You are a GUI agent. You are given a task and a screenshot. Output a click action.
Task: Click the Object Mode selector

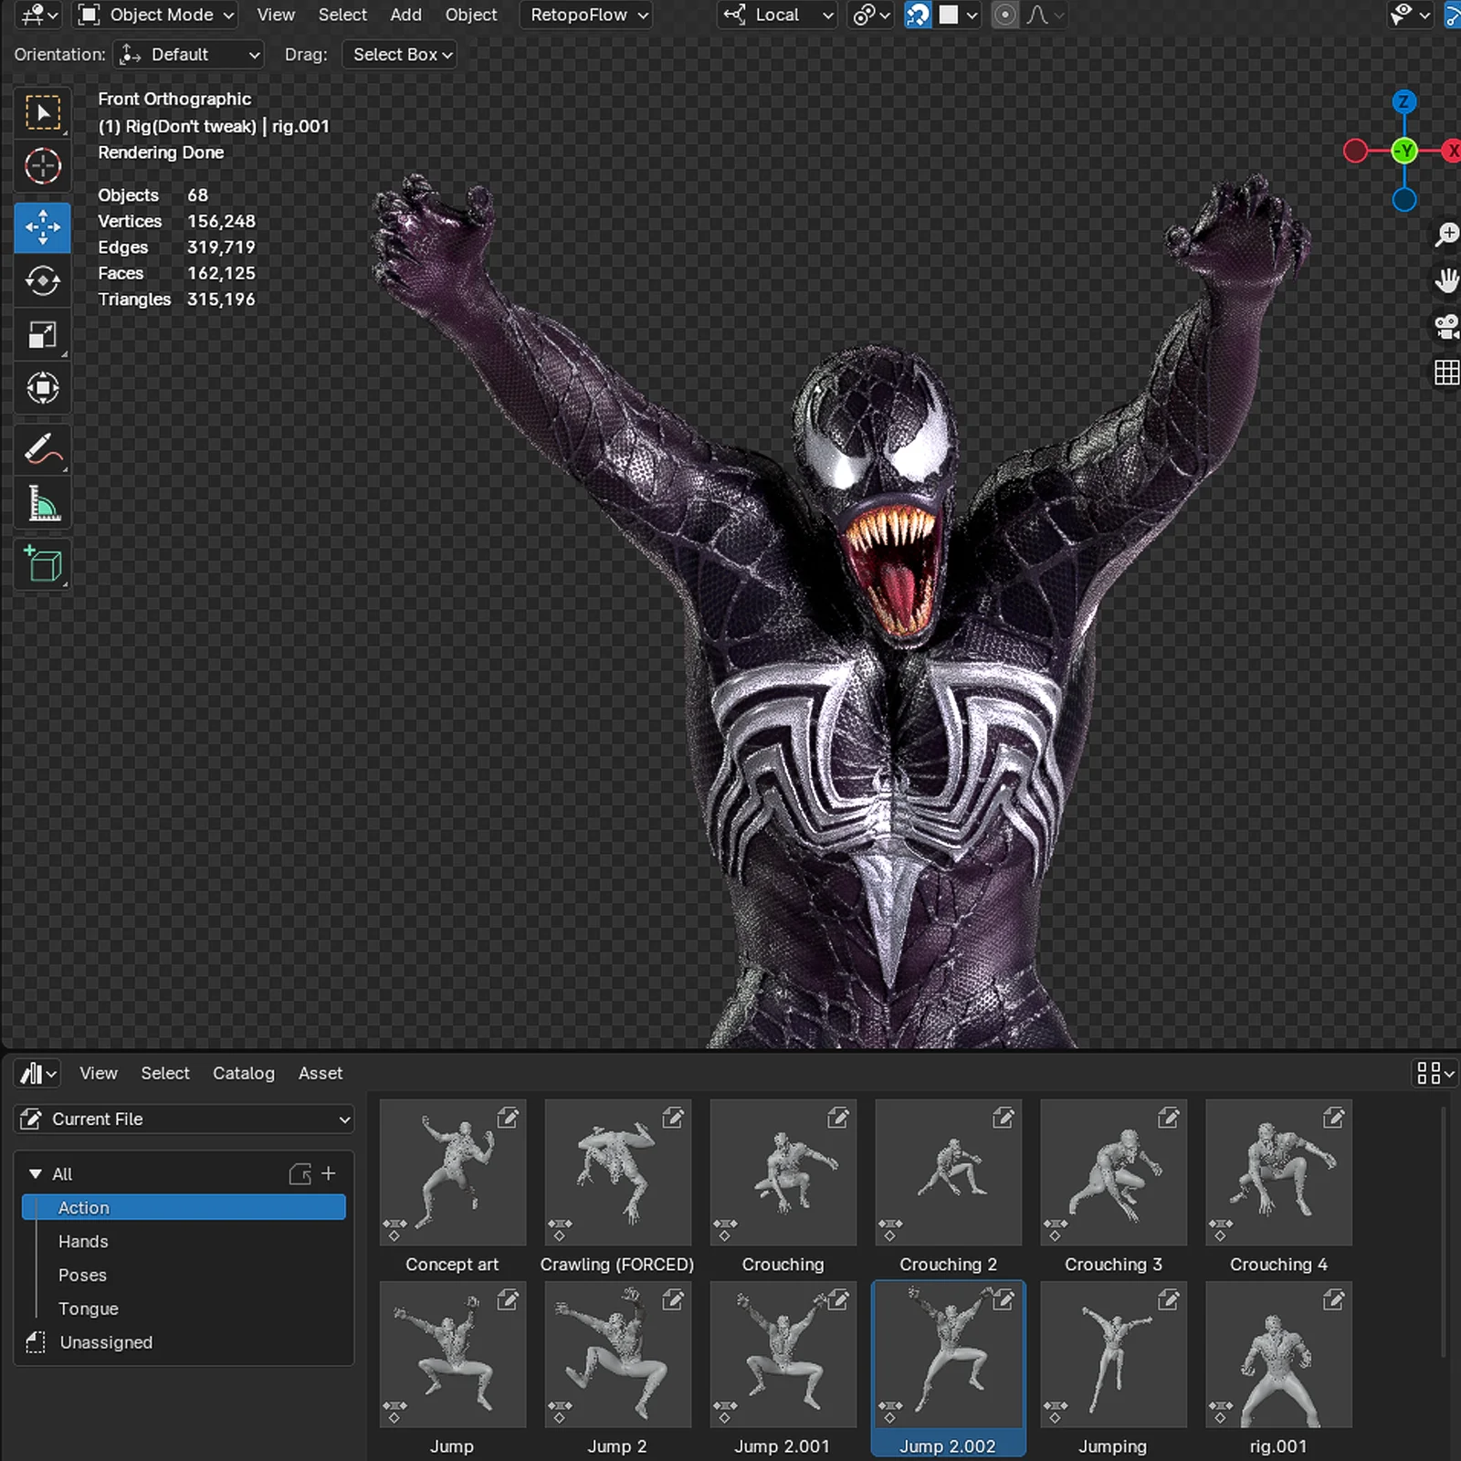pos(153,15)
